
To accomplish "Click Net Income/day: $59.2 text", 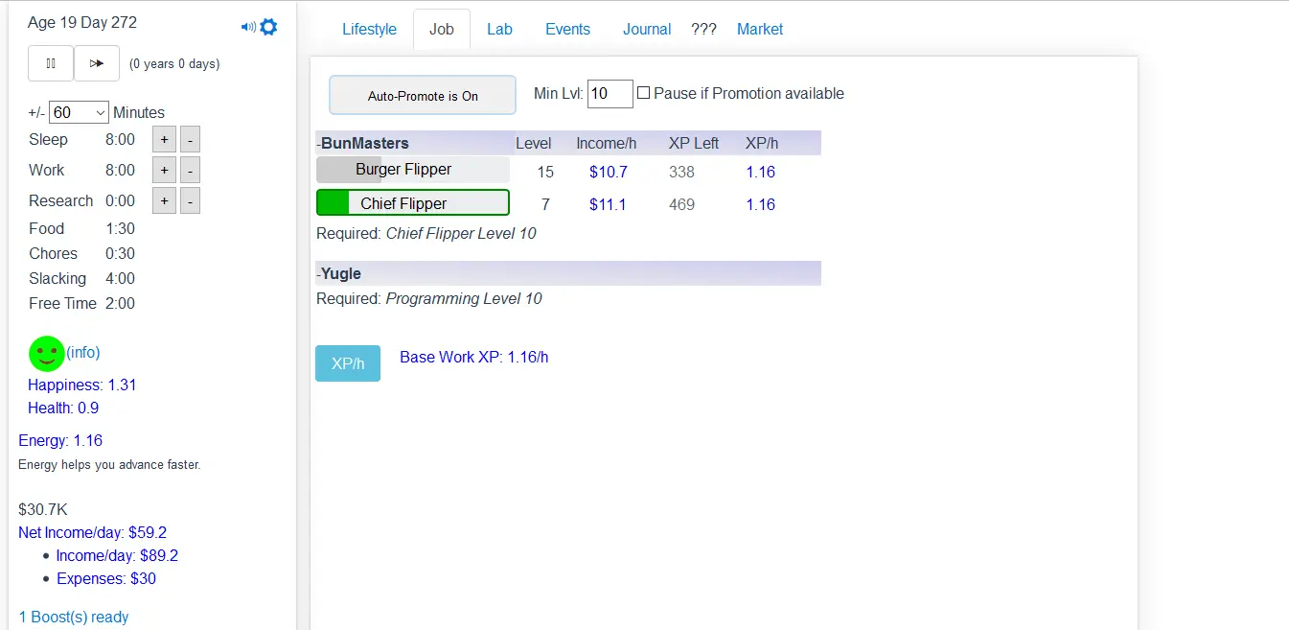I will click(x=93, y=532).
